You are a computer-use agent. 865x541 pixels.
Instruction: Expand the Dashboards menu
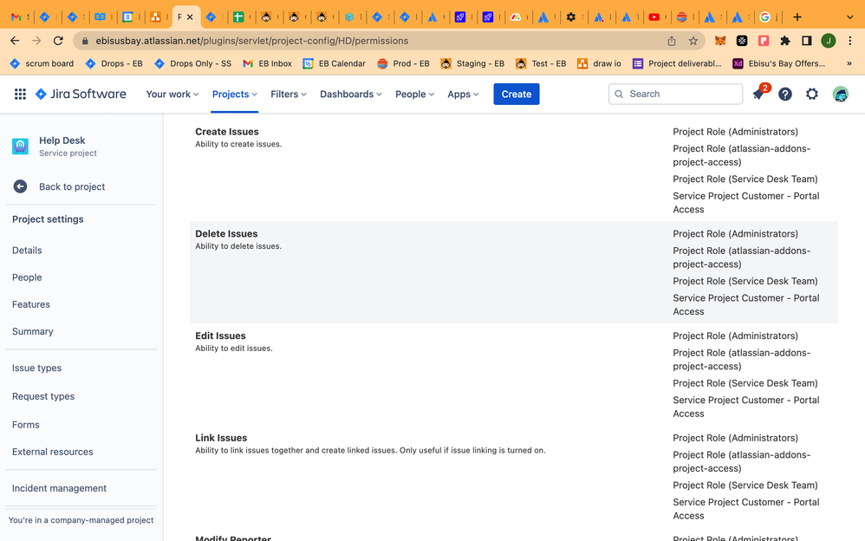pos(351,94)
